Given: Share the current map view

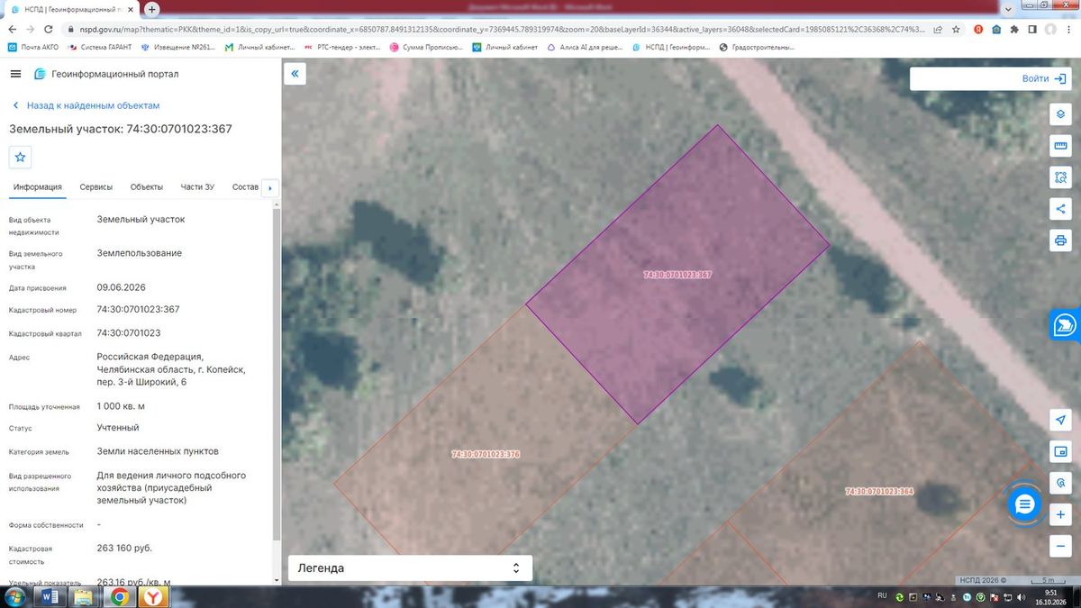Looking at the screenshot, I should click(x=1060, y=209).
